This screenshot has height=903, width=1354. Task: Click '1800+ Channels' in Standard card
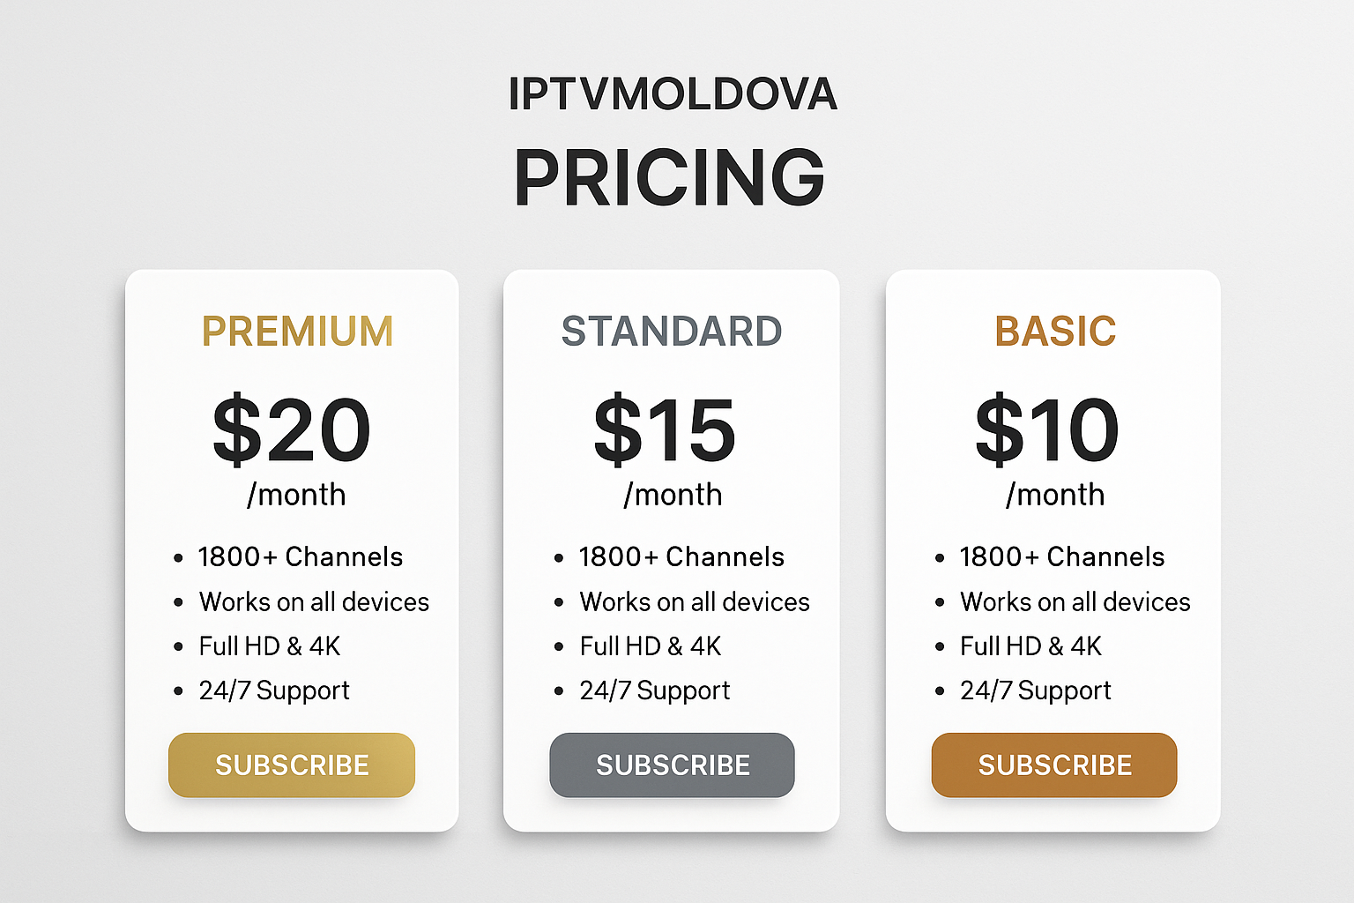[x=681, y=557]
